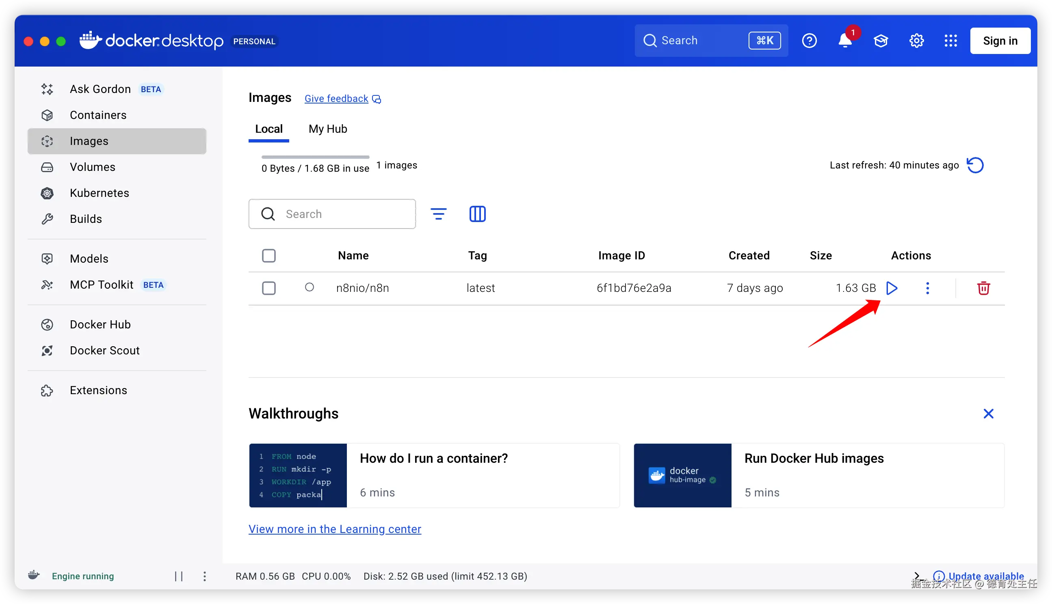The image size is (1052, 604).
Task: Check the n8nio/n8n row checkbox
Action: pyautogui.click(x=269, y=288)
